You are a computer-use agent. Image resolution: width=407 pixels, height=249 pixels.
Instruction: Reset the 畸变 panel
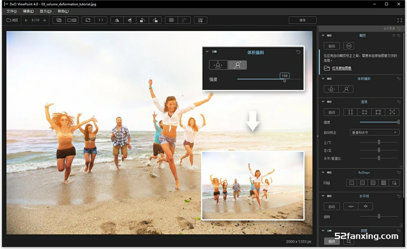point(399,36)
